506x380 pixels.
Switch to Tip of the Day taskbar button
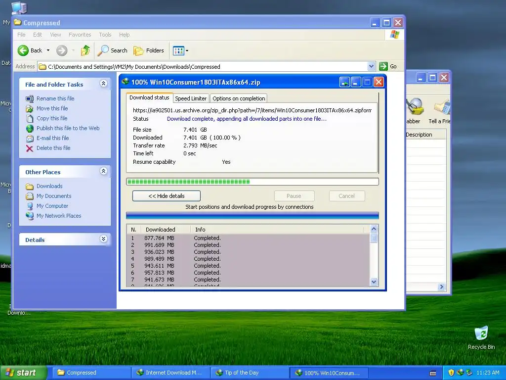[x=250, y=373]
